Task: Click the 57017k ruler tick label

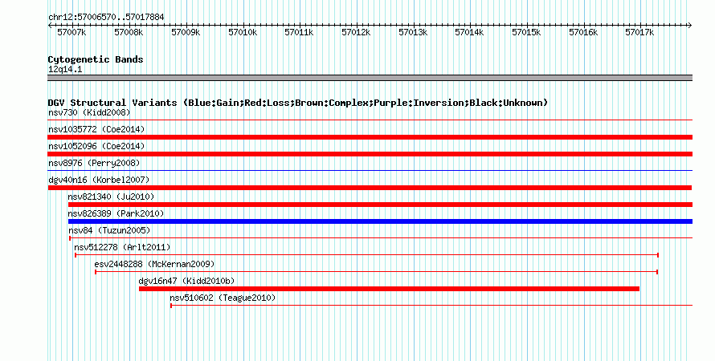Action: pos(639,33)
